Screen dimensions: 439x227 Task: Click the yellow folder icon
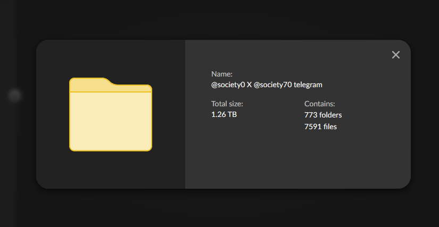pos(111,114)
